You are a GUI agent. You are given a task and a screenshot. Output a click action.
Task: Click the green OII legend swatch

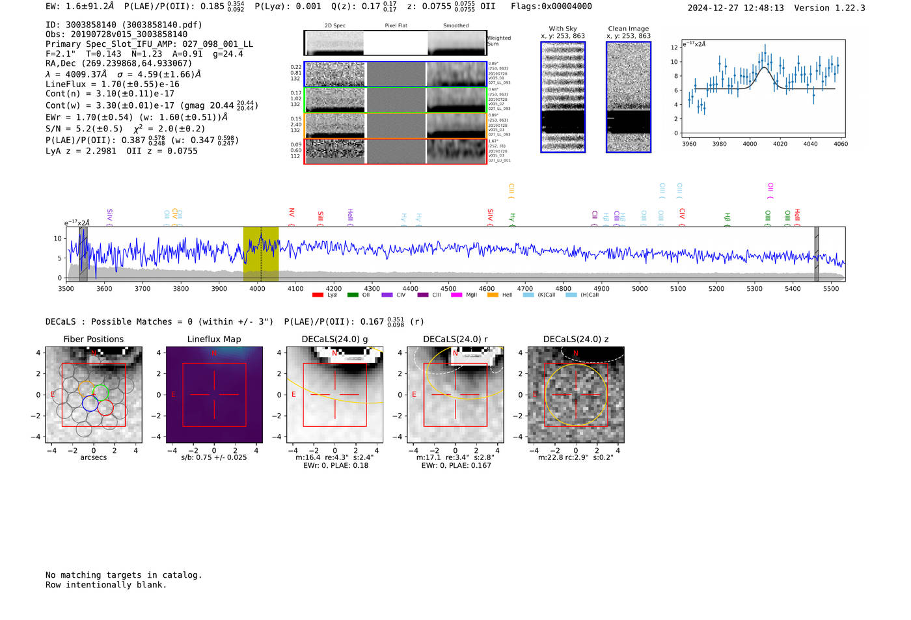point(353,295)
